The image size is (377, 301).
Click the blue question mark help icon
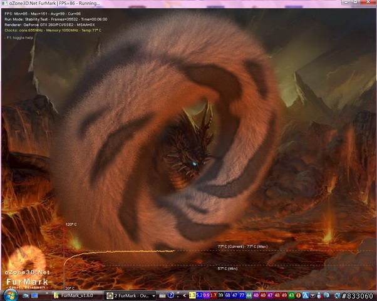(171, 295)
